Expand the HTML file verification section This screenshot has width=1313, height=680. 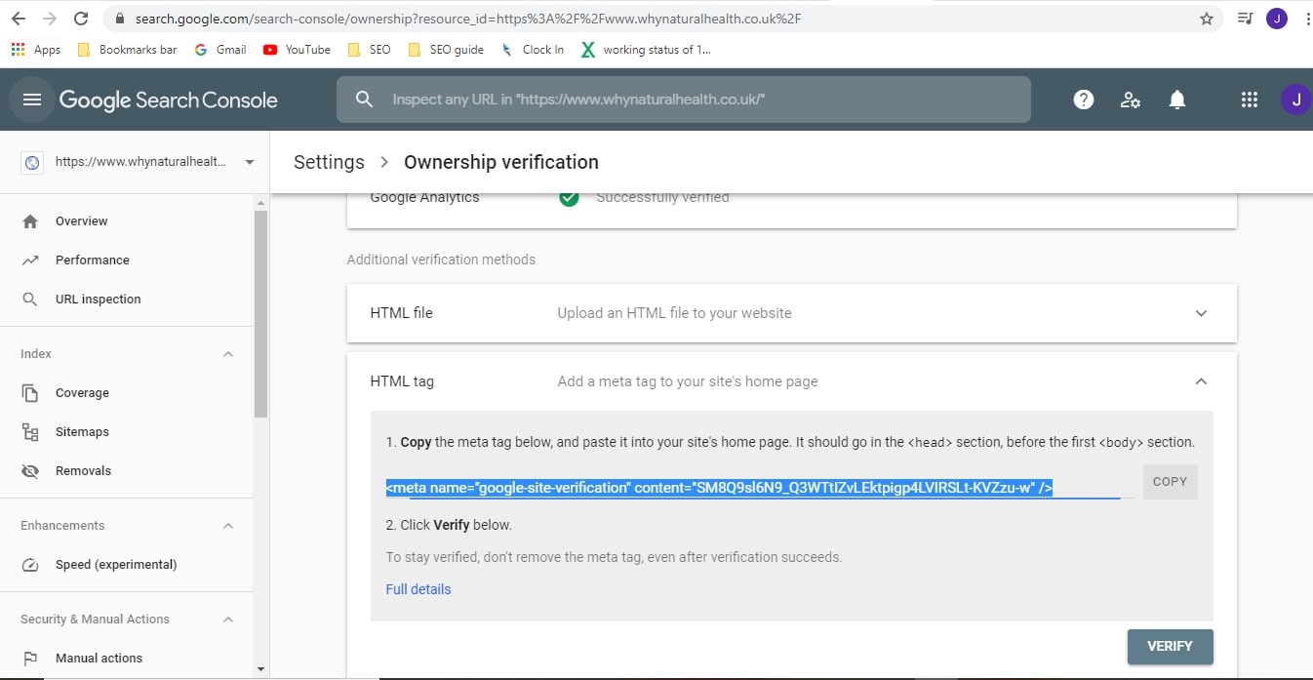coord(1202,312)
